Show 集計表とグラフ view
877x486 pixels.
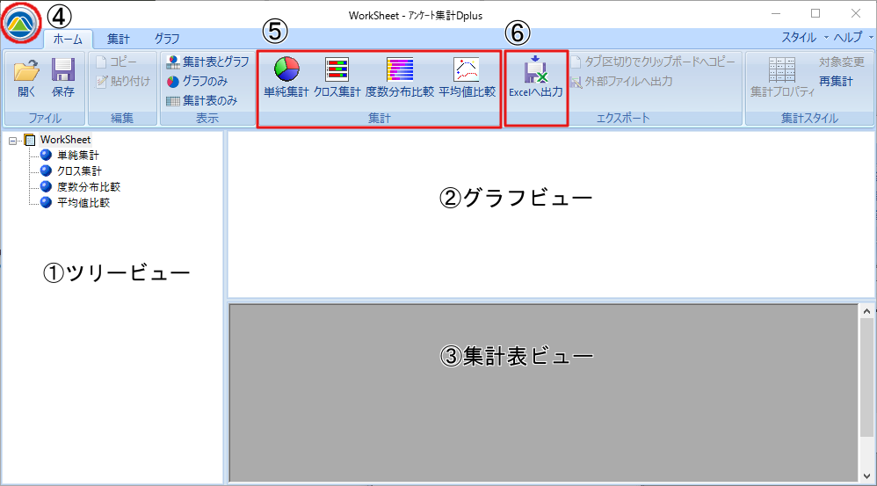[x=207, y=62]
